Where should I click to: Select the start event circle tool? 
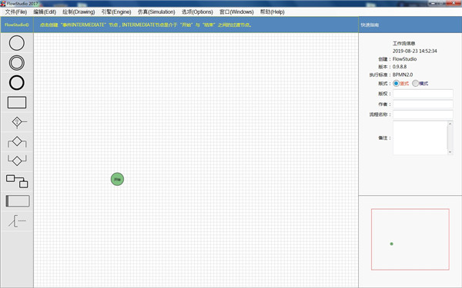[17, 43]
